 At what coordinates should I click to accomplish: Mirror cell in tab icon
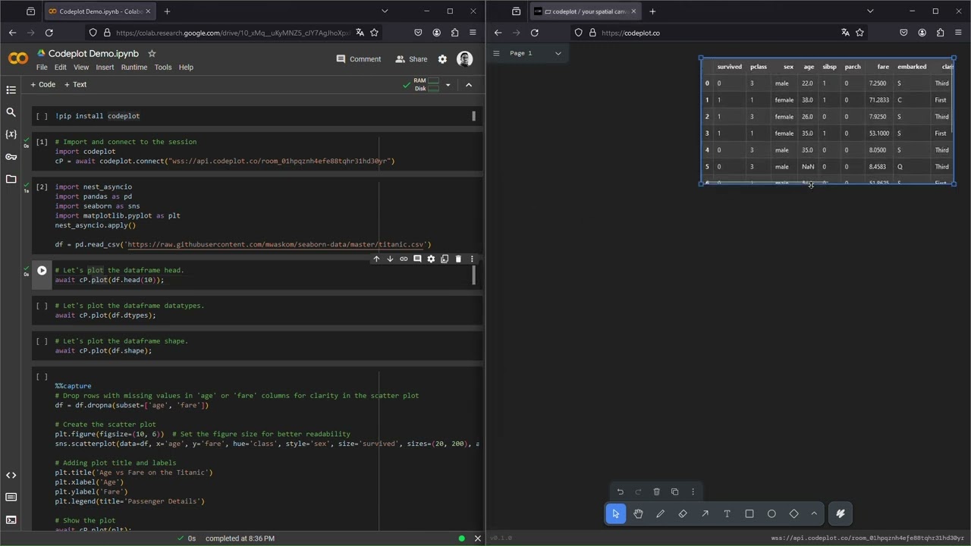445,259
